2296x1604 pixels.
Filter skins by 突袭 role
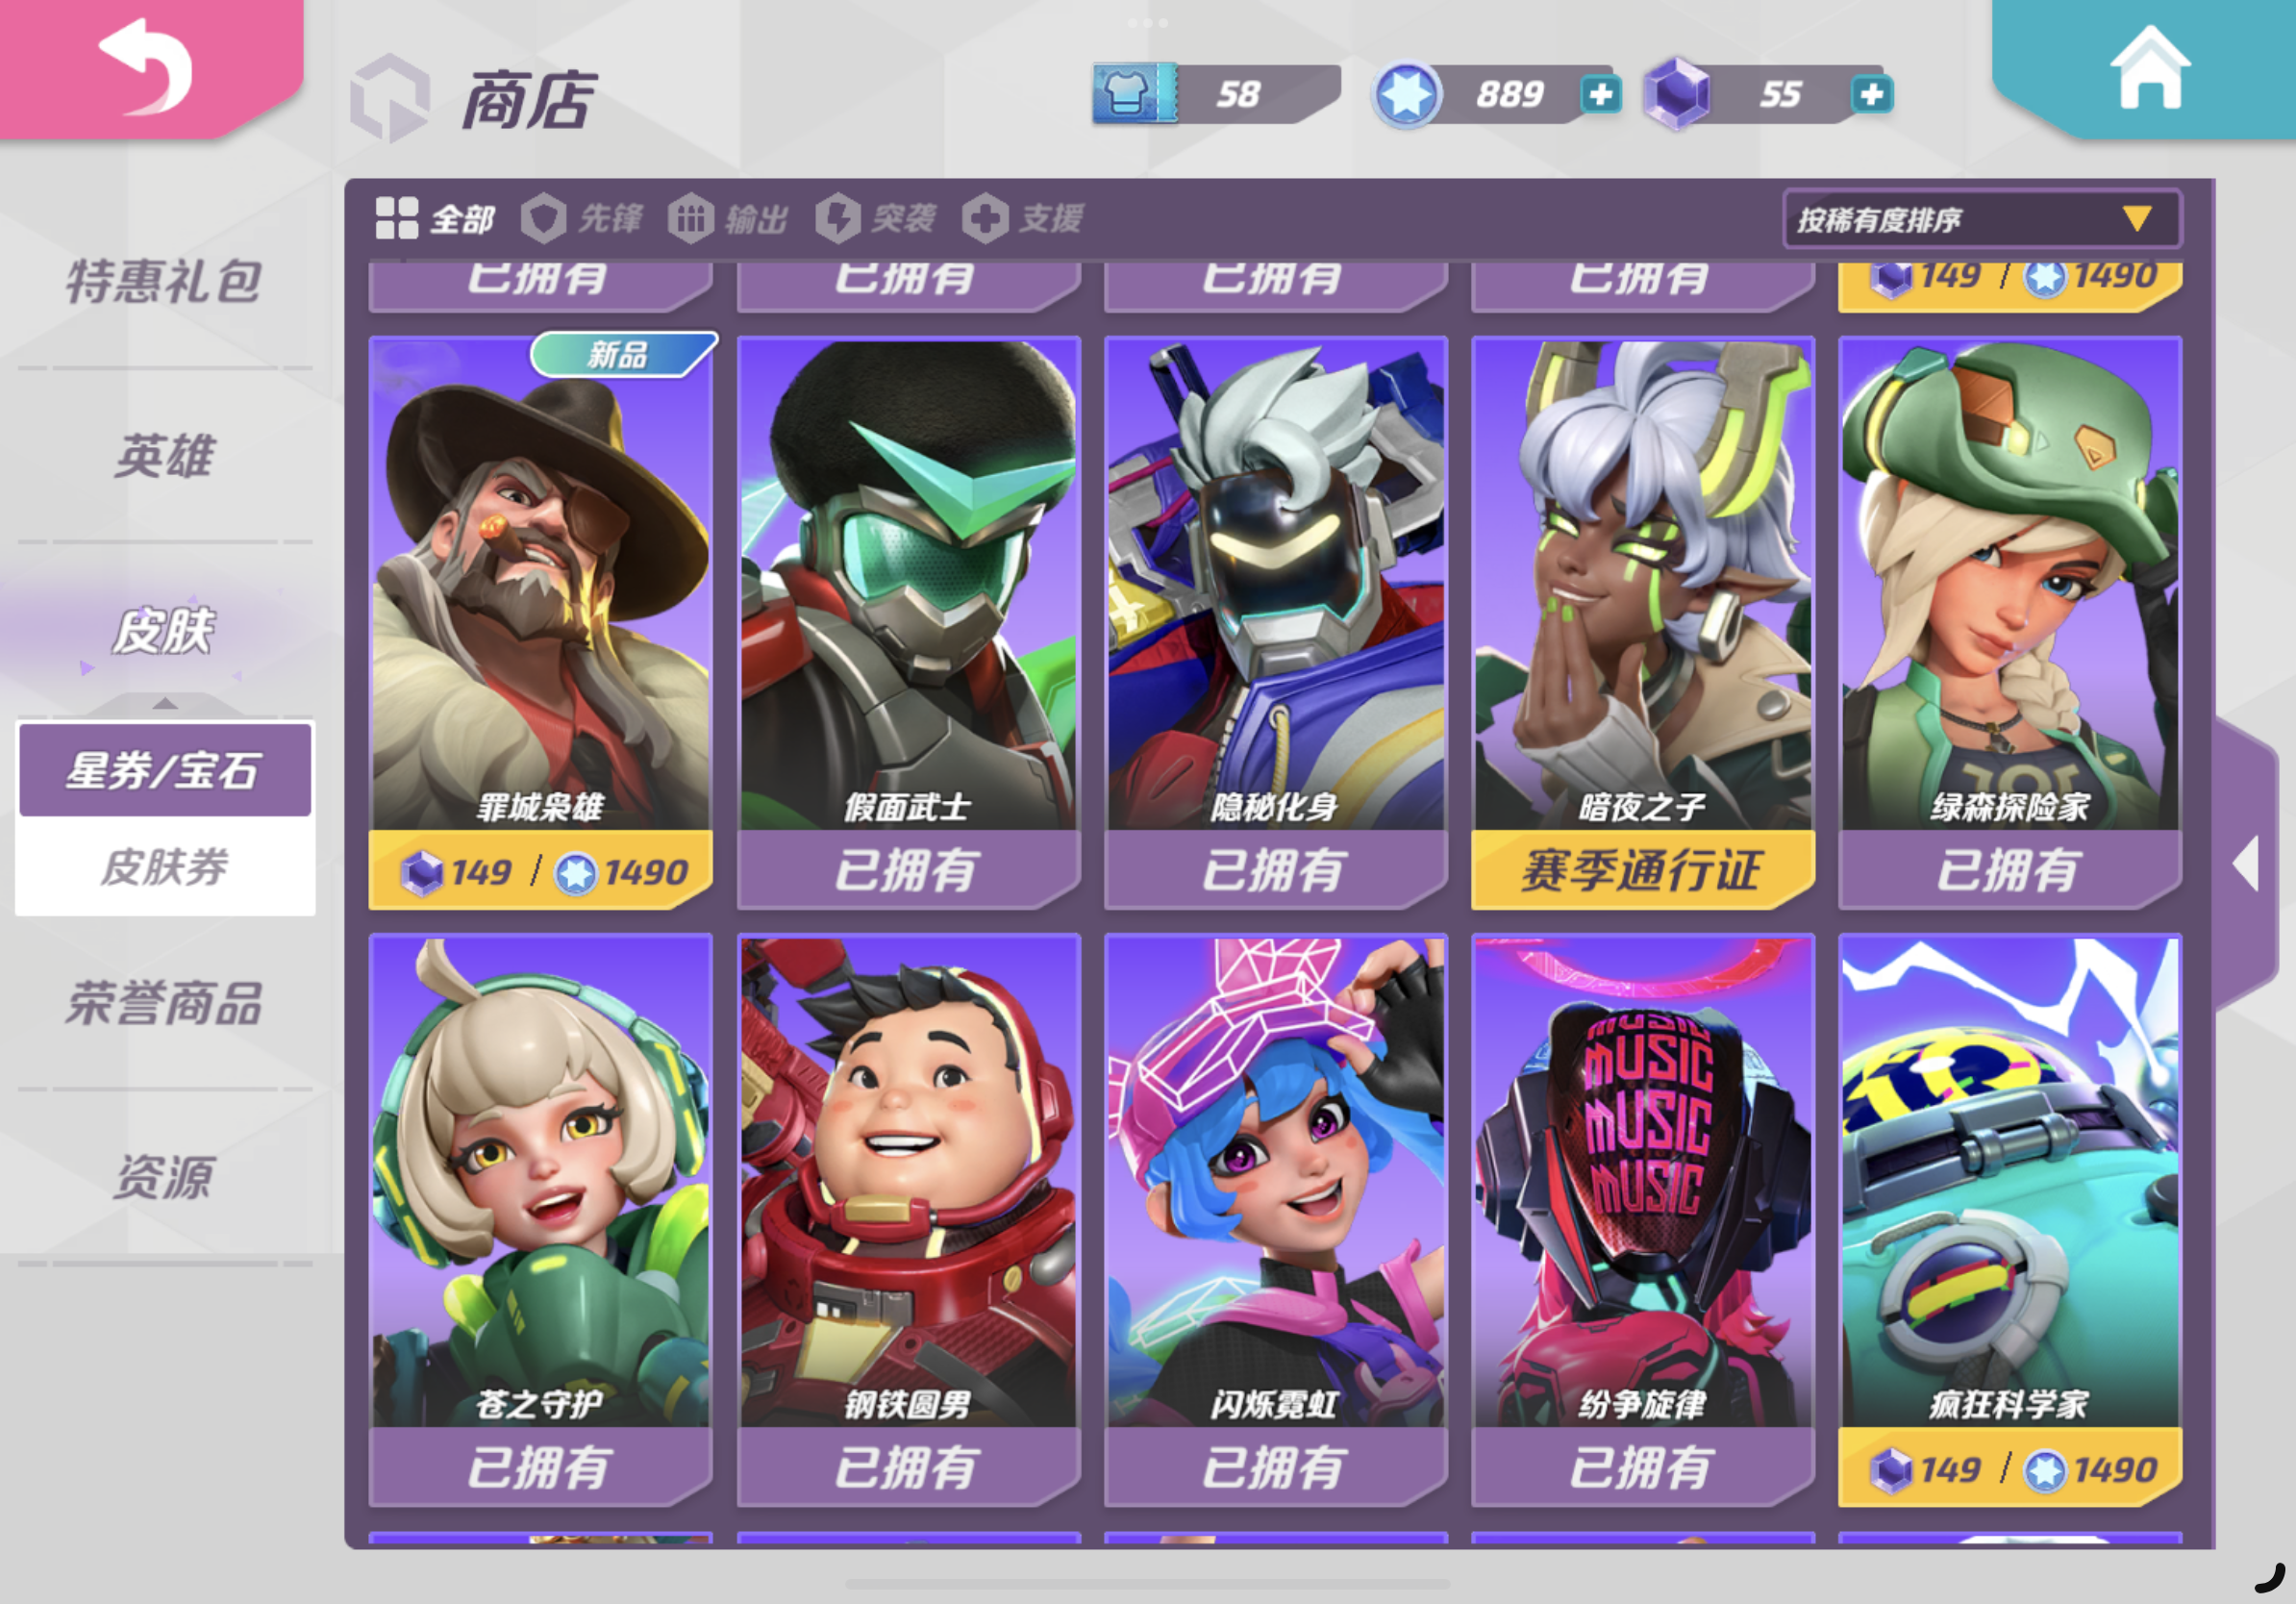coord(876,218)
